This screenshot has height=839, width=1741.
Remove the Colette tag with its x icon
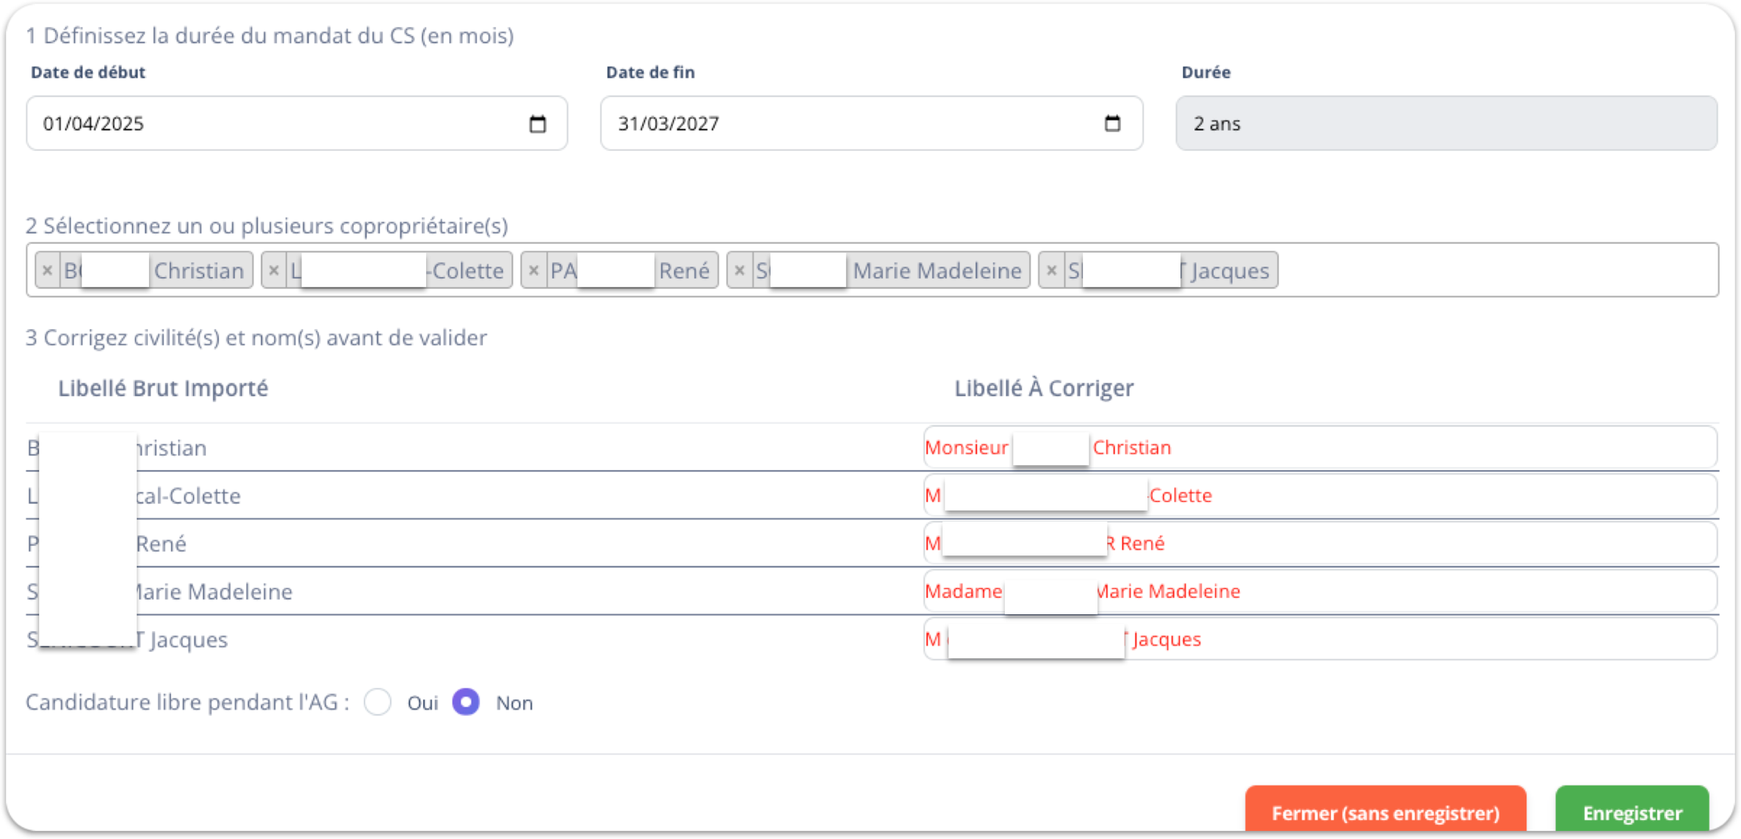coord(274,270)
